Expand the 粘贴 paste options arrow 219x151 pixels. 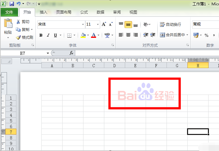(8, 38)
